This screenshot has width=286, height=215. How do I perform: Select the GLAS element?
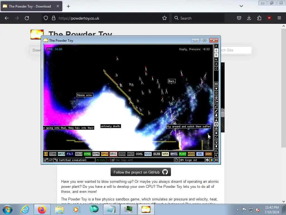[x=156, y=154]
